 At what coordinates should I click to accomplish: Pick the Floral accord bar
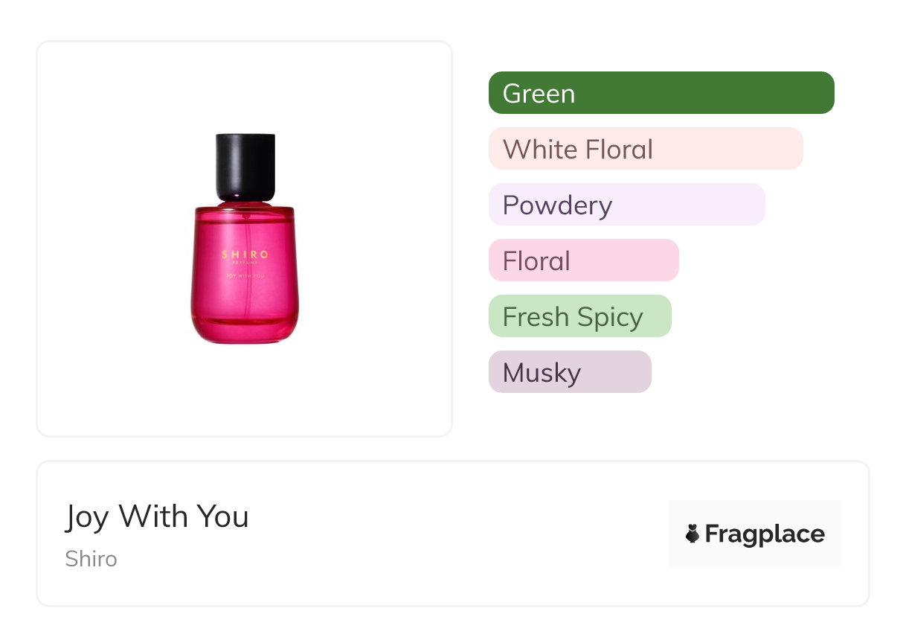583,260
